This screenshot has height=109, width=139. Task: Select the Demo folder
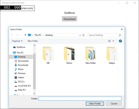click(x=69, y=55)
